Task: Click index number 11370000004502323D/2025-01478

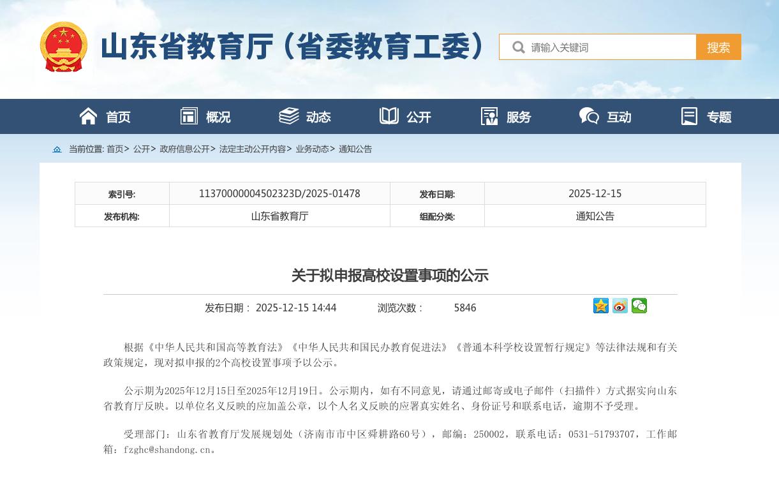Action: coord(279,194)
